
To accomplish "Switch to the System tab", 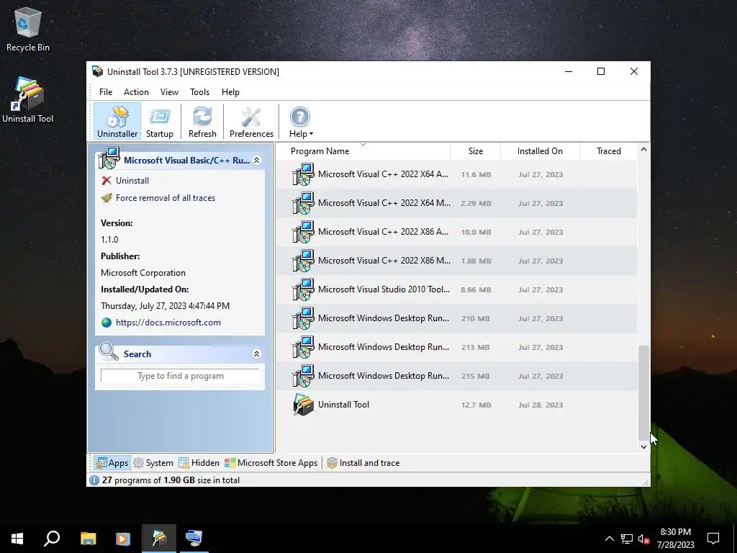I will [153, 463].
